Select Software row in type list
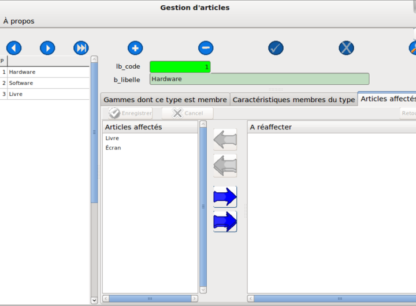This screenshot has height=306, width=416. pyautogui.click(x=21, y=83)
